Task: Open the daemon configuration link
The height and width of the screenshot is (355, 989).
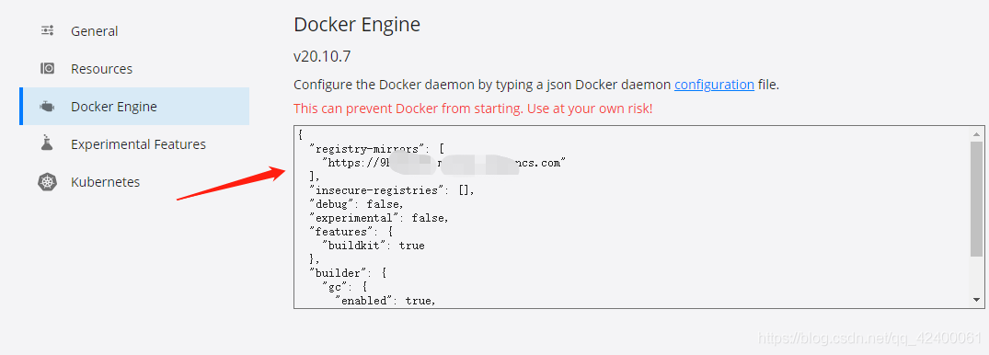Action: 714,85
